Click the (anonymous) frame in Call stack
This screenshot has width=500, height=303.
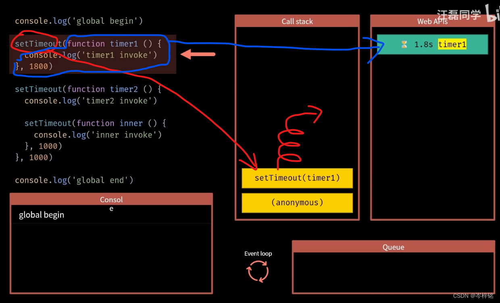297,203
